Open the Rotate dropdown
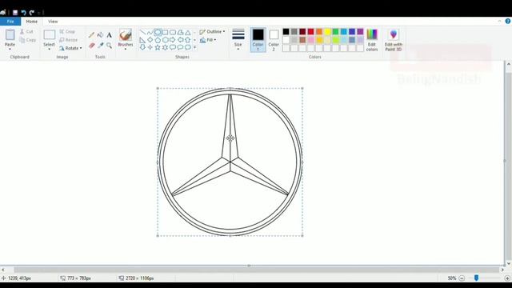The width and height of the screenshot is (512, 288). coord(70,48)
